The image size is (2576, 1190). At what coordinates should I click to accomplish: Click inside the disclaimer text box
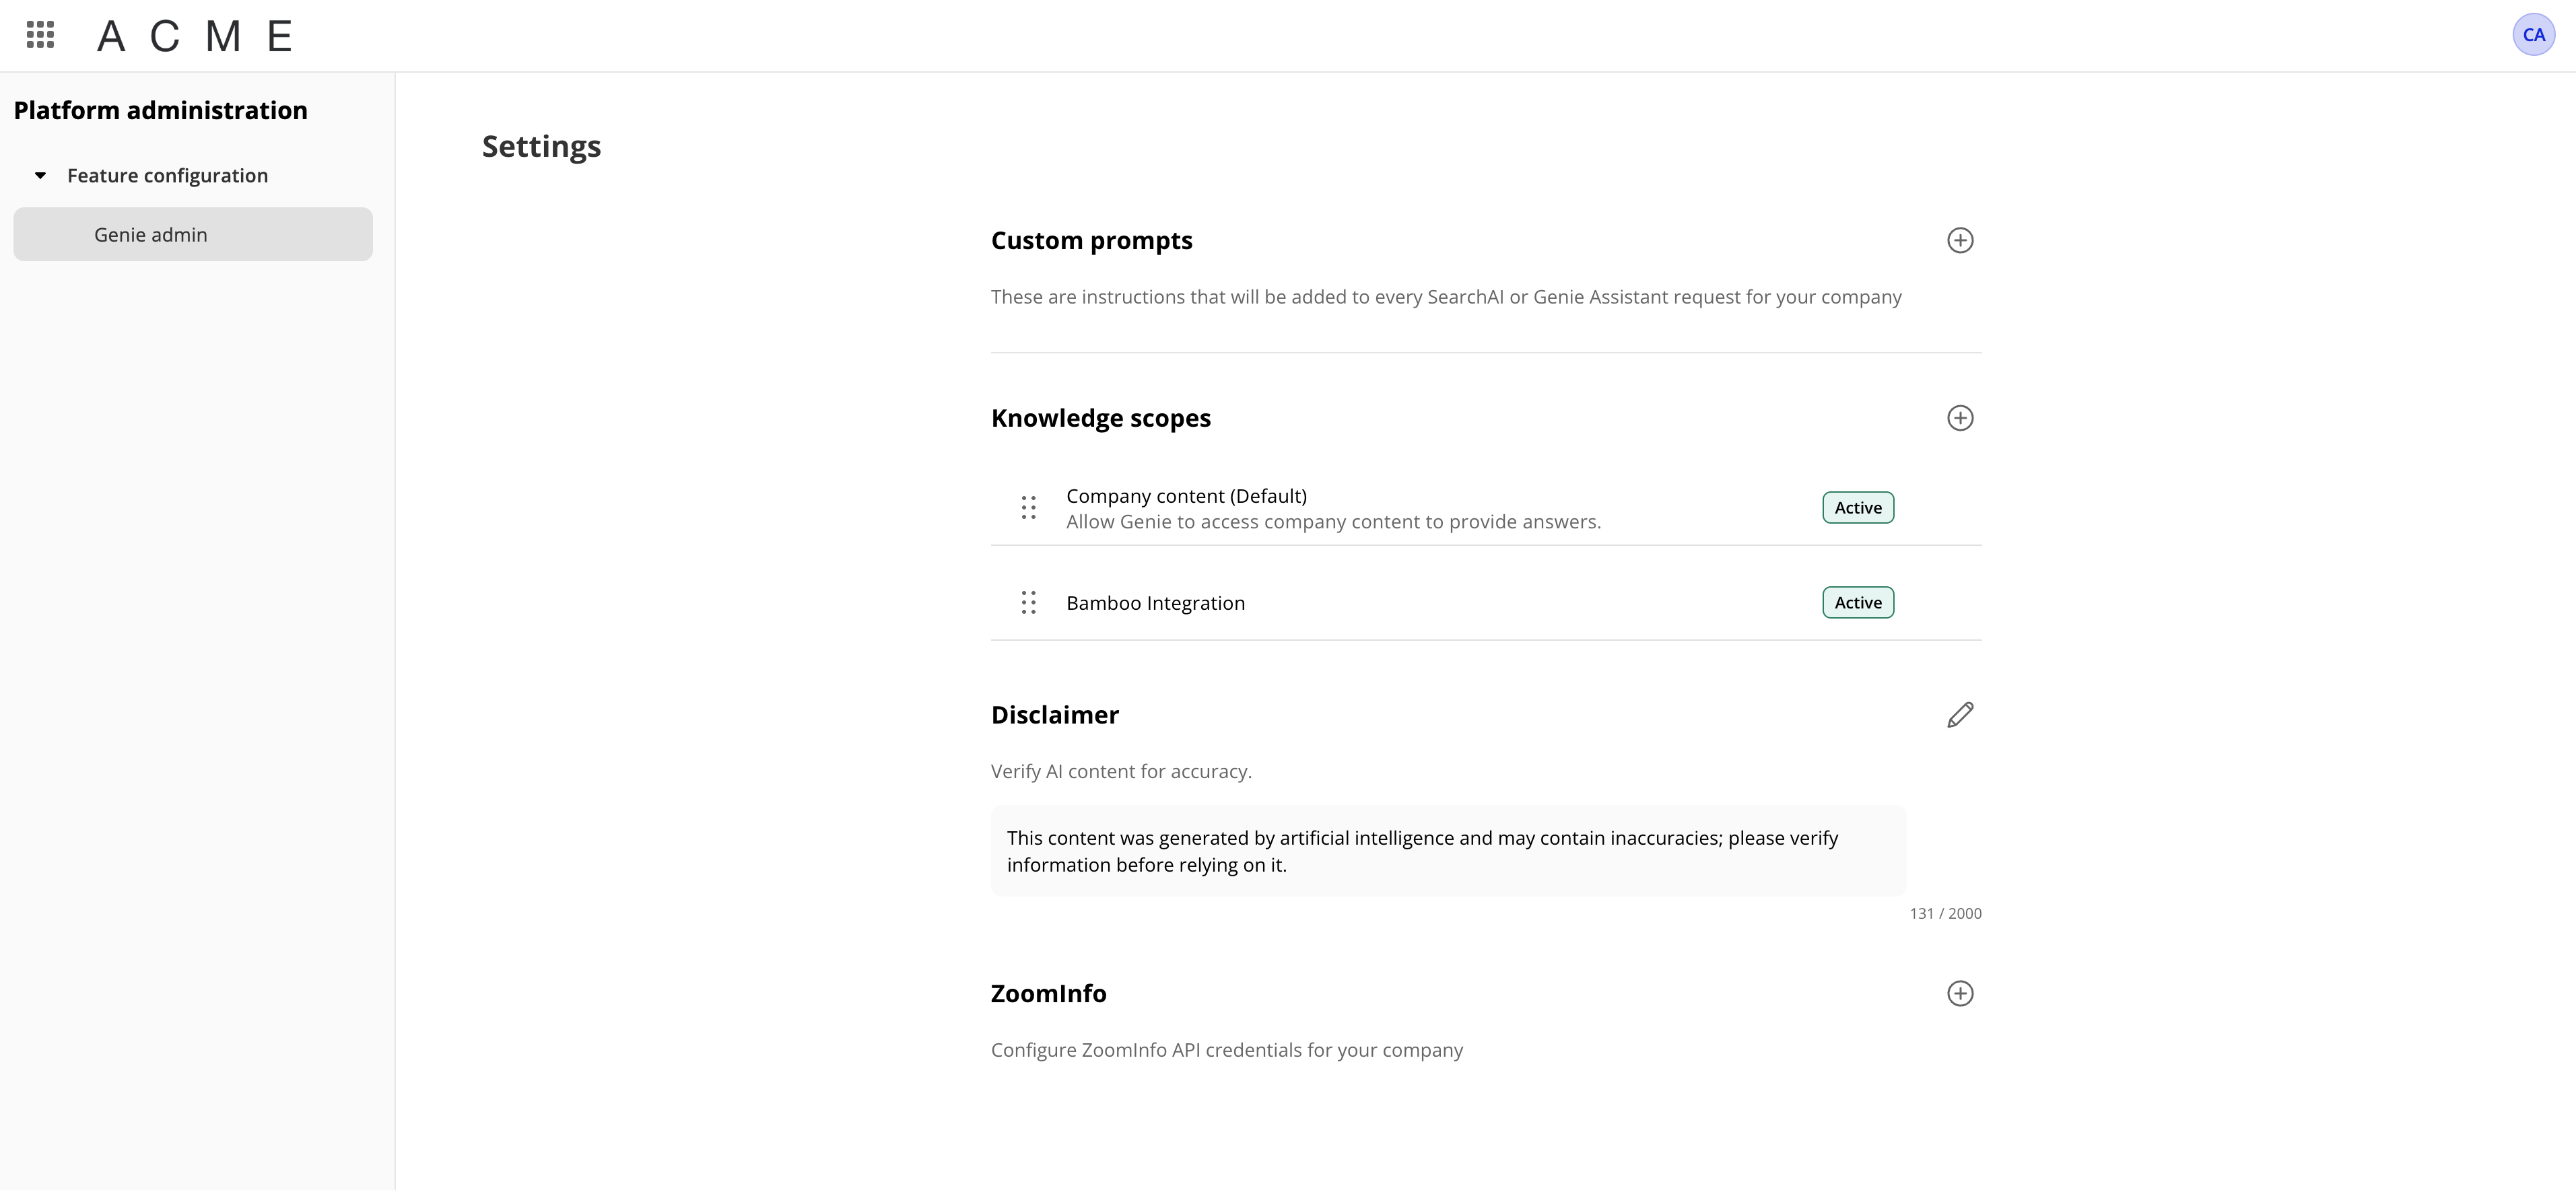pyautogui.click(x=1447, y=851)
